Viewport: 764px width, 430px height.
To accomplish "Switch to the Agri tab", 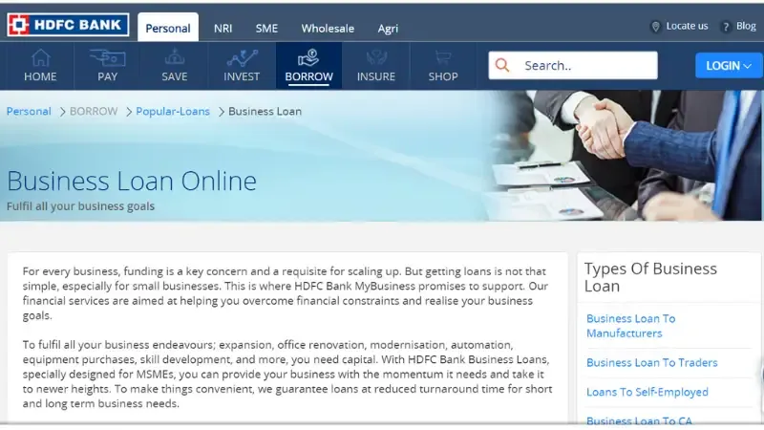I will tap(388, 29).
